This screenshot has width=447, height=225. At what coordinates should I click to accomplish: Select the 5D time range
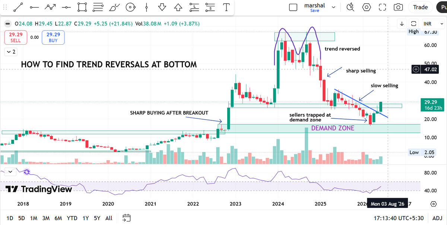point(21,218)
